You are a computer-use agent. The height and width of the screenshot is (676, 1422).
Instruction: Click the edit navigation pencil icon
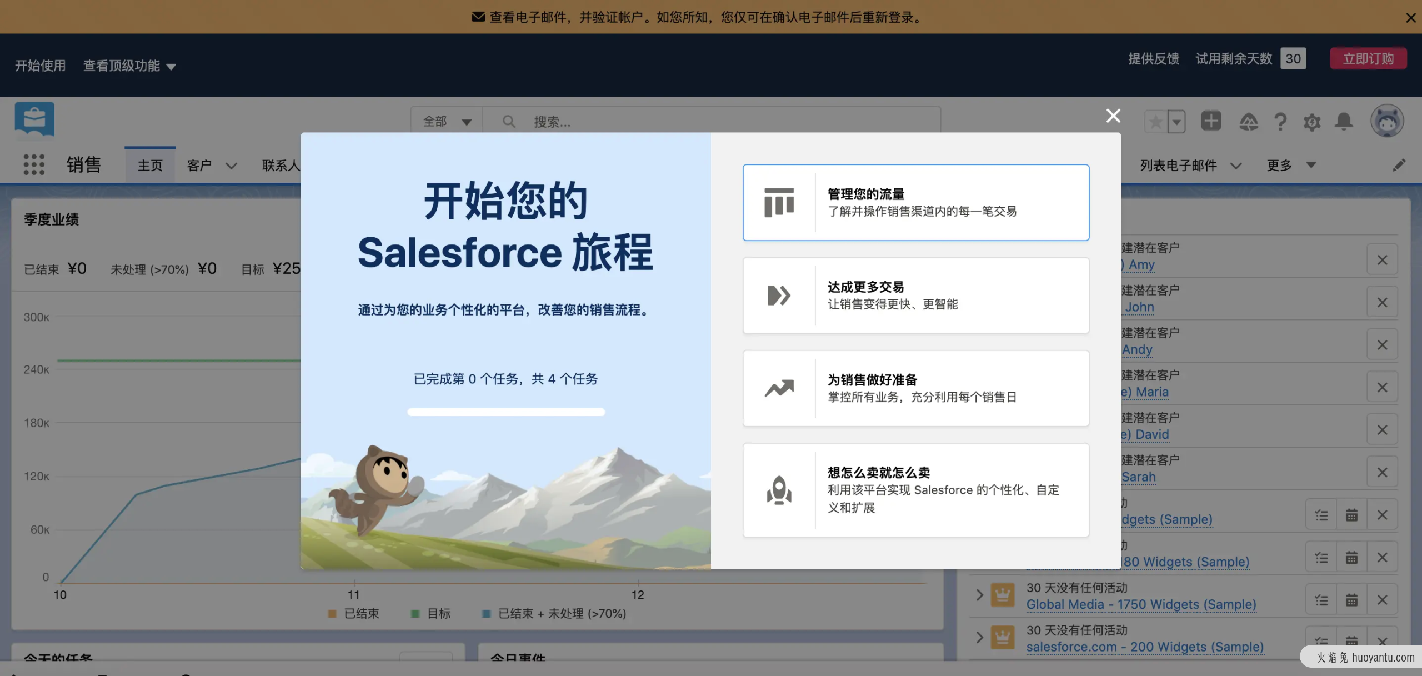pos(1399,165)
